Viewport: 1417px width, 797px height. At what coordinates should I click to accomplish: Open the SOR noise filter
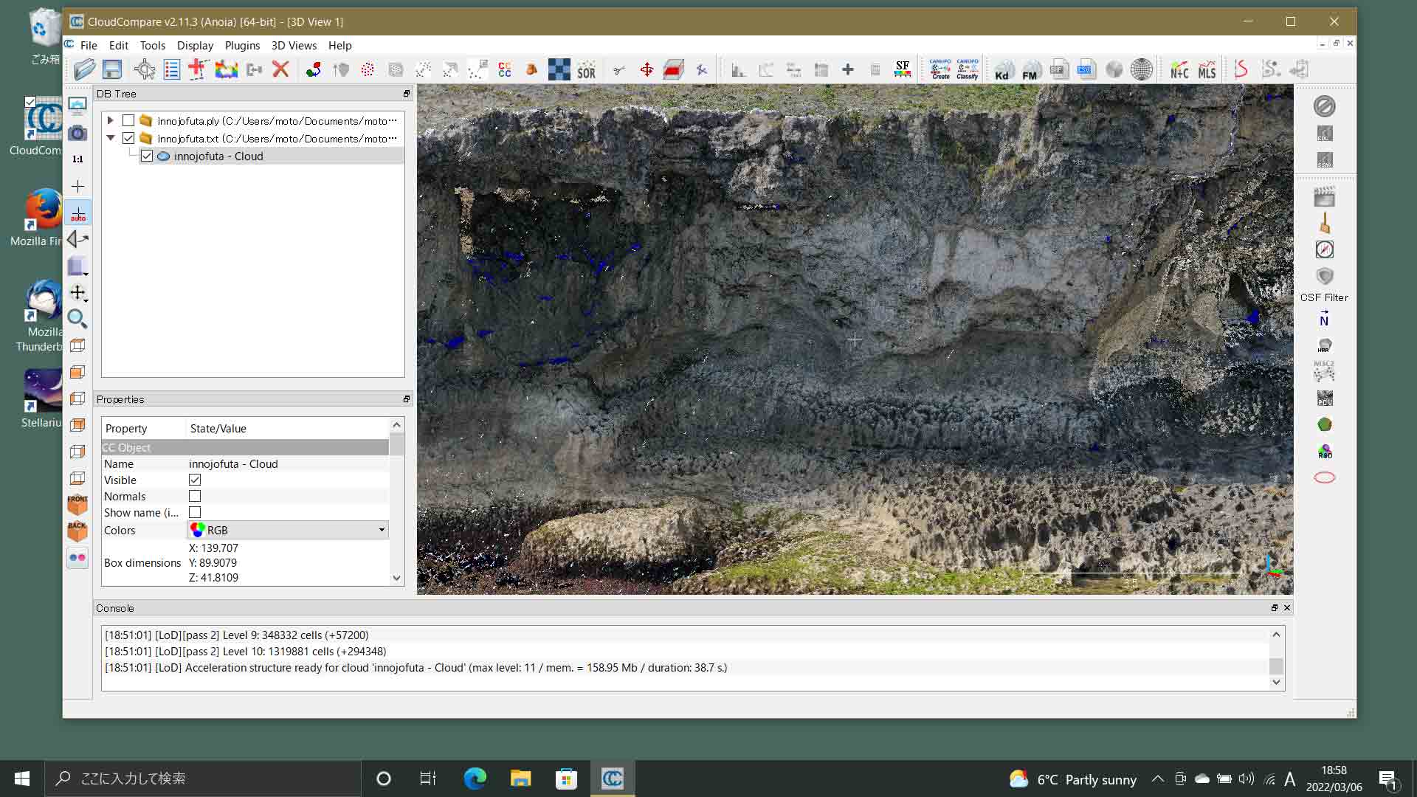[x=586, y=70]
